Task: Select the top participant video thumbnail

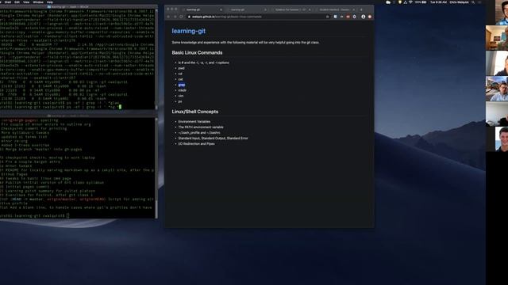Action: pos(498,12)
